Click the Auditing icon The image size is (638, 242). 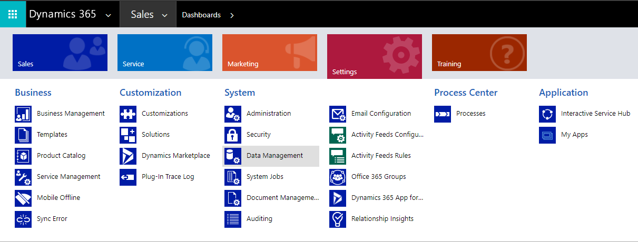point(233,219)
